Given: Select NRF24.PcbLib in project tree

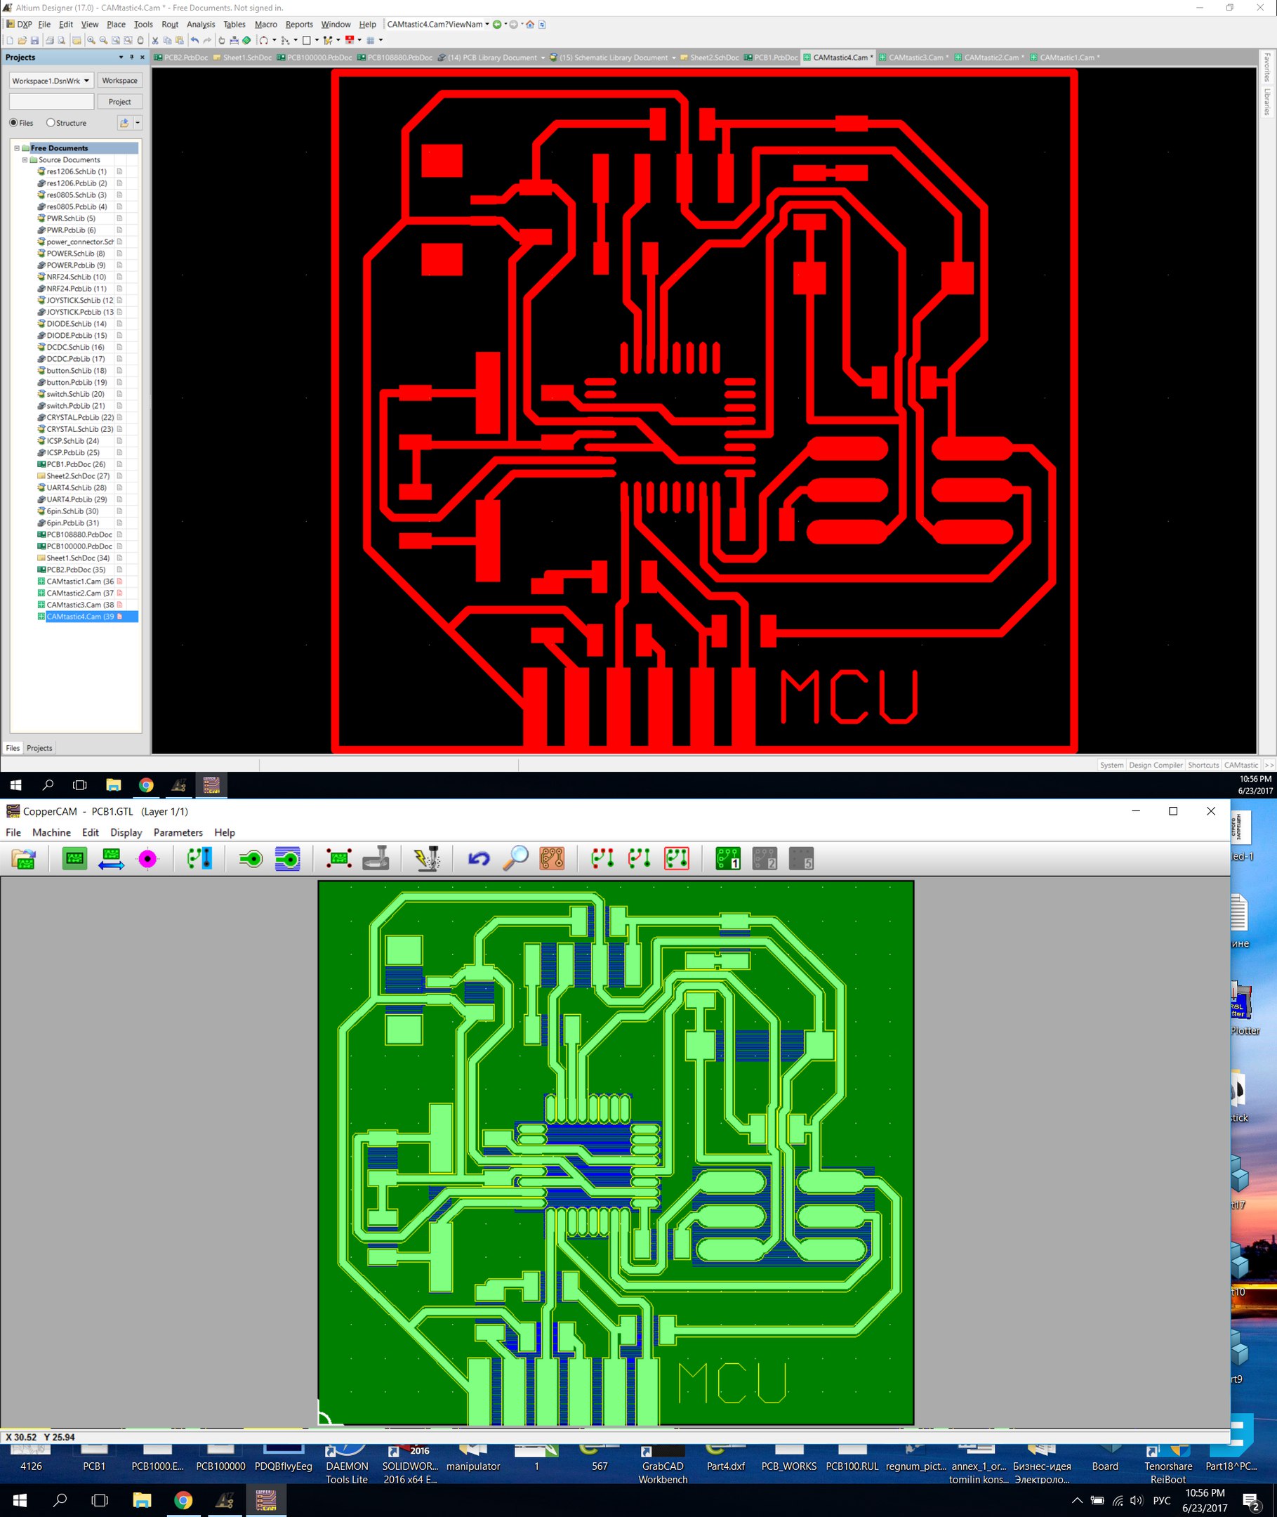Looking at the screenshot, I should click(76, 289).
